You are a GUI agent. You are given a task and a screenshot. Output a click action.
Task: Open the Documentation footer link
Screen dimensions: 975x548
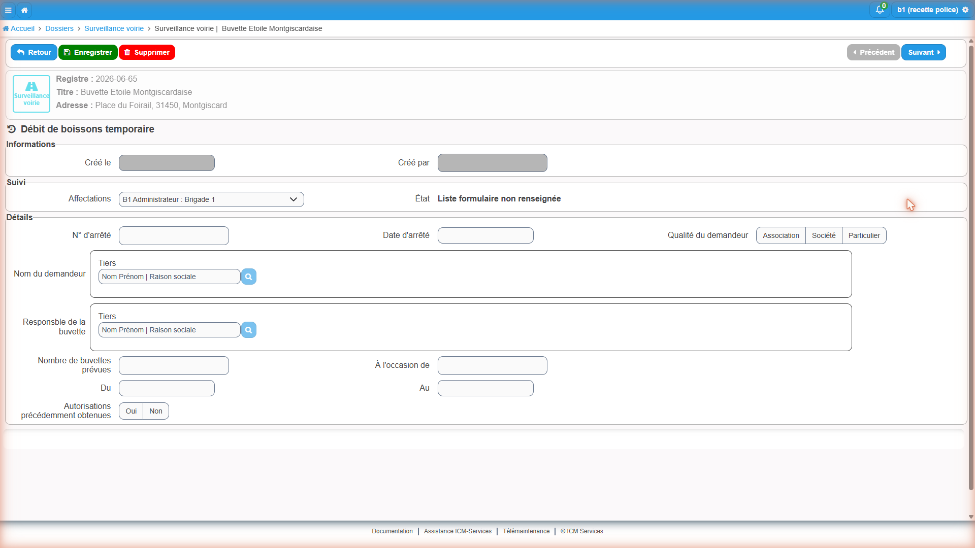tap(392, 531)
